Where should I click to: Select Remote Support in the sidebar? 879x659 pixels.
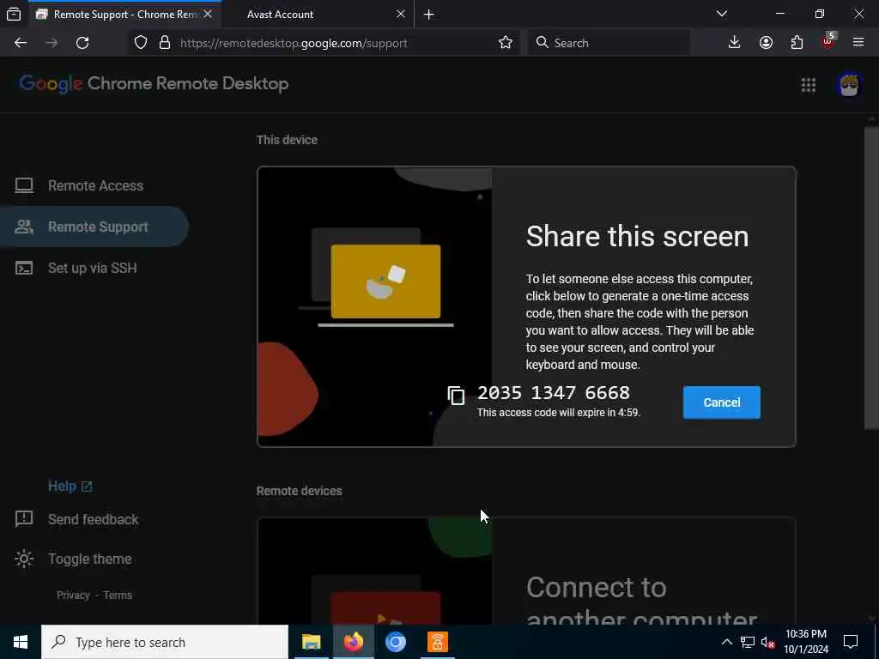94,227
